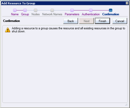Click the Add Resource To Group title

click(x=18, y=3)
